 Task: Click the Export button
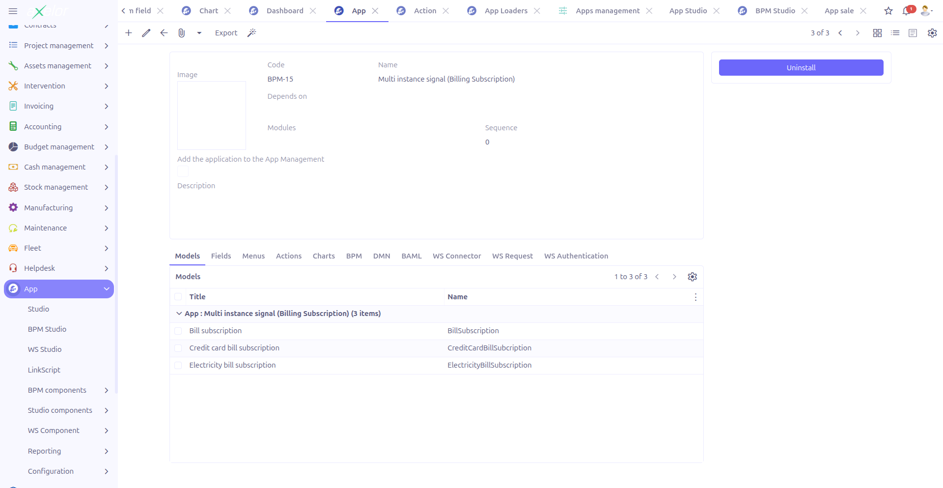tap(226, 33)
